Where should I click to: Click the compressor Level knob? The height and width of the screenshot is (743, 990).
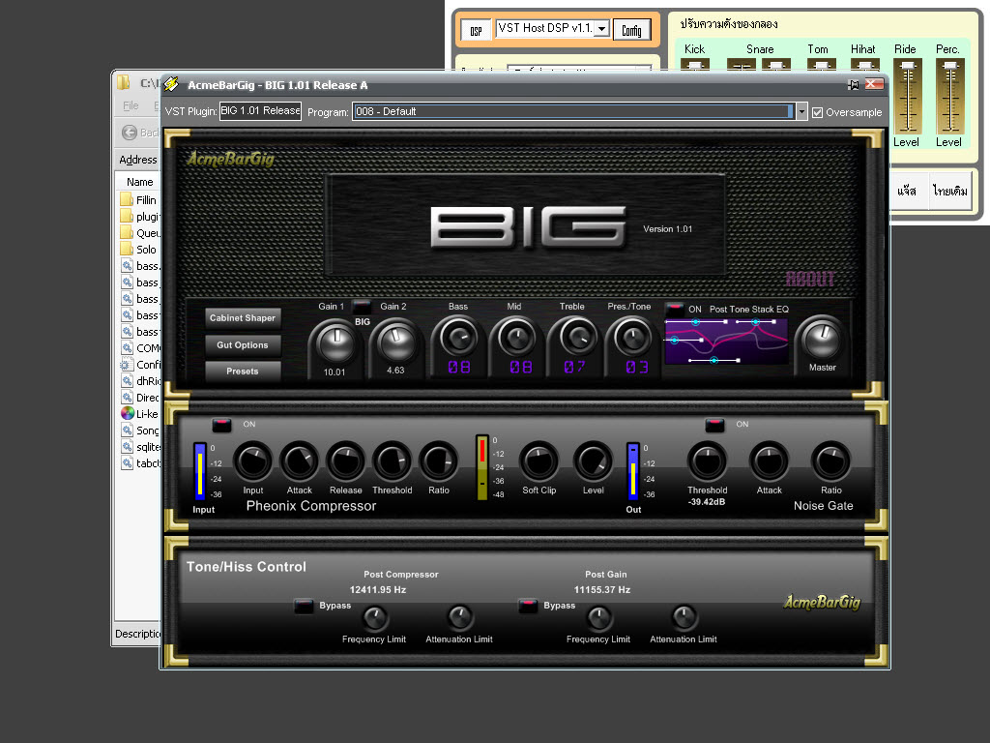pyautogui.click(x=593, y=461)
